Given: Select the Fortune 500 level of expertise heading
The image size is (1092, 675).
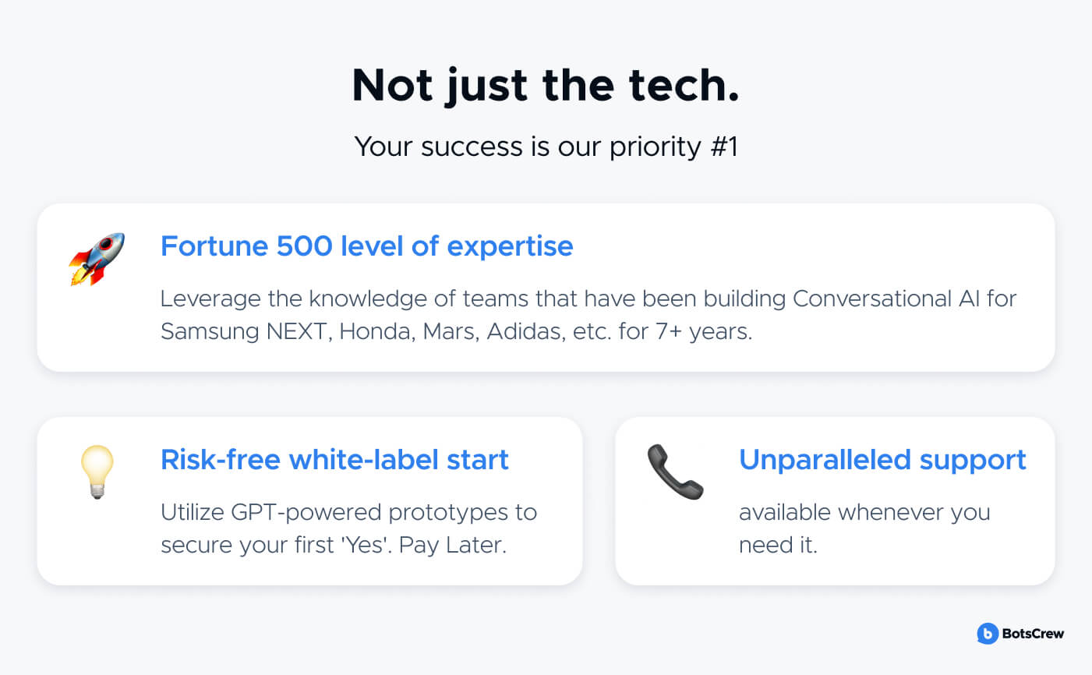Looking at the screenshot, I should (367, 246).
